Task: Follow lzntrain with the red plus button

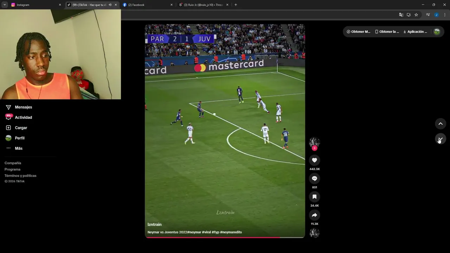Action: (314, 148)
